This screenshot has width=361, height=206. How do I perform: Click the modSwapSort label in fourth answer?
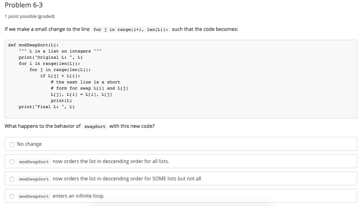pyautogui.click(x=34, y=196)
